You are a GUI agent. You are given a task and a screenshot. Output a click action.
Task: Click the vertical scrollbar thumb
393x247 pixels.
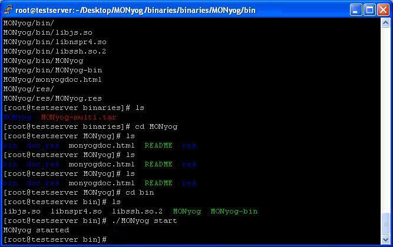coord(385,223)
